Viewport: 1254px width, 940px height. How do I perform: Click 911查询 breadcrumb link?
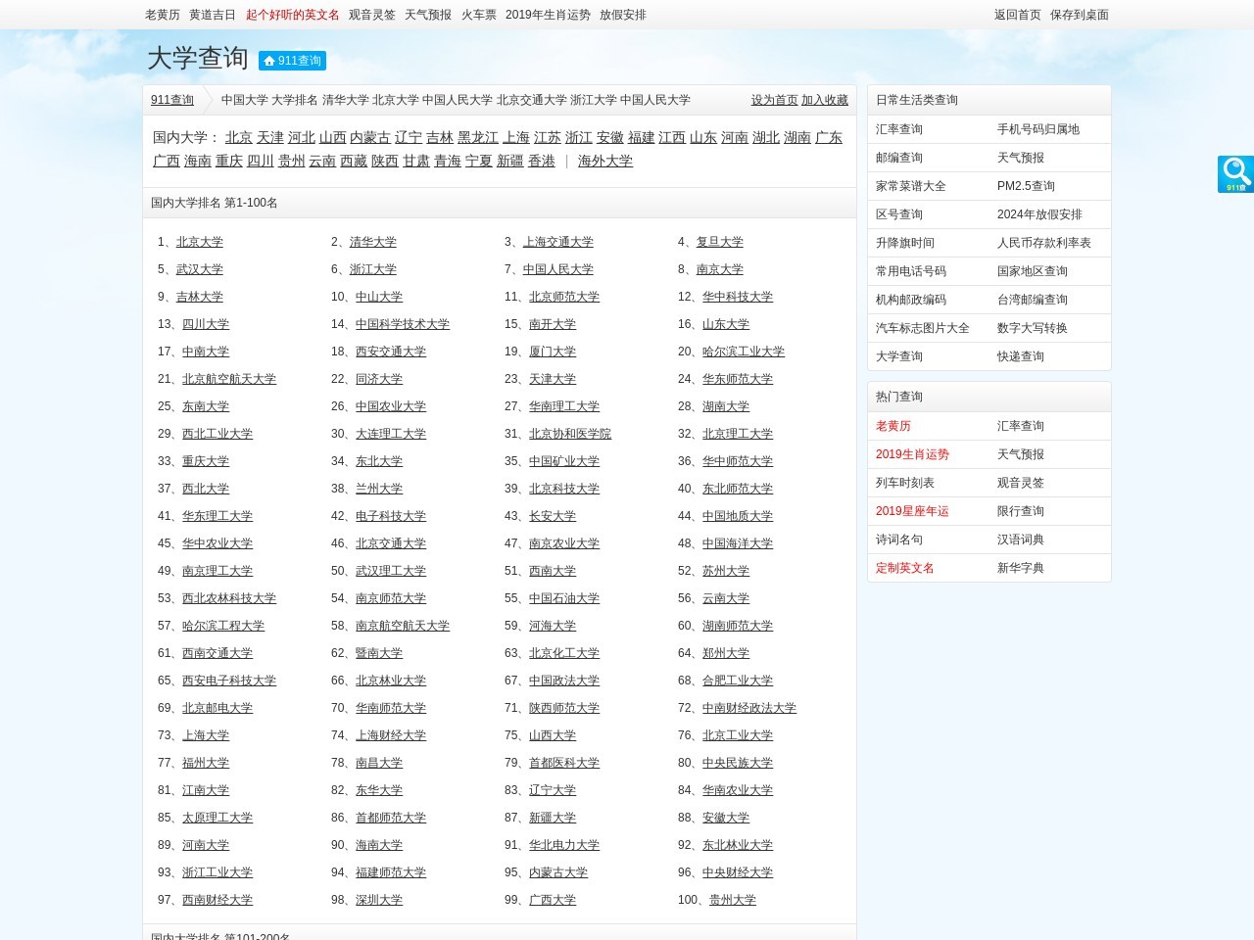[x=172, y=100]
